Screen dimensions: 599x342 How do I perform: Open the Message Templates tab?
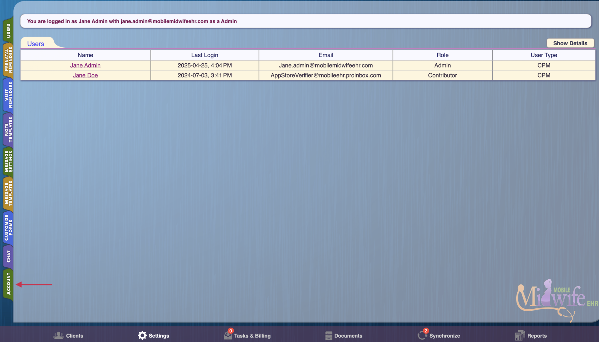(x=8, y=194)
